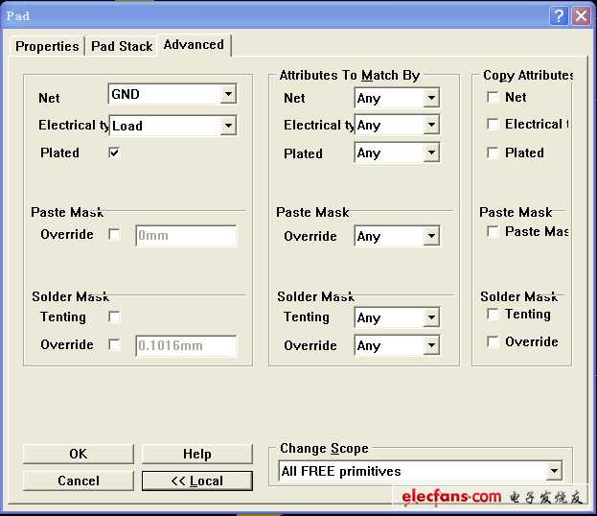Image resolution: width=597 pixels, height=516 pixels.
Task: Click the 0.1016mm solder mask field
Action: tap(186, 345)
